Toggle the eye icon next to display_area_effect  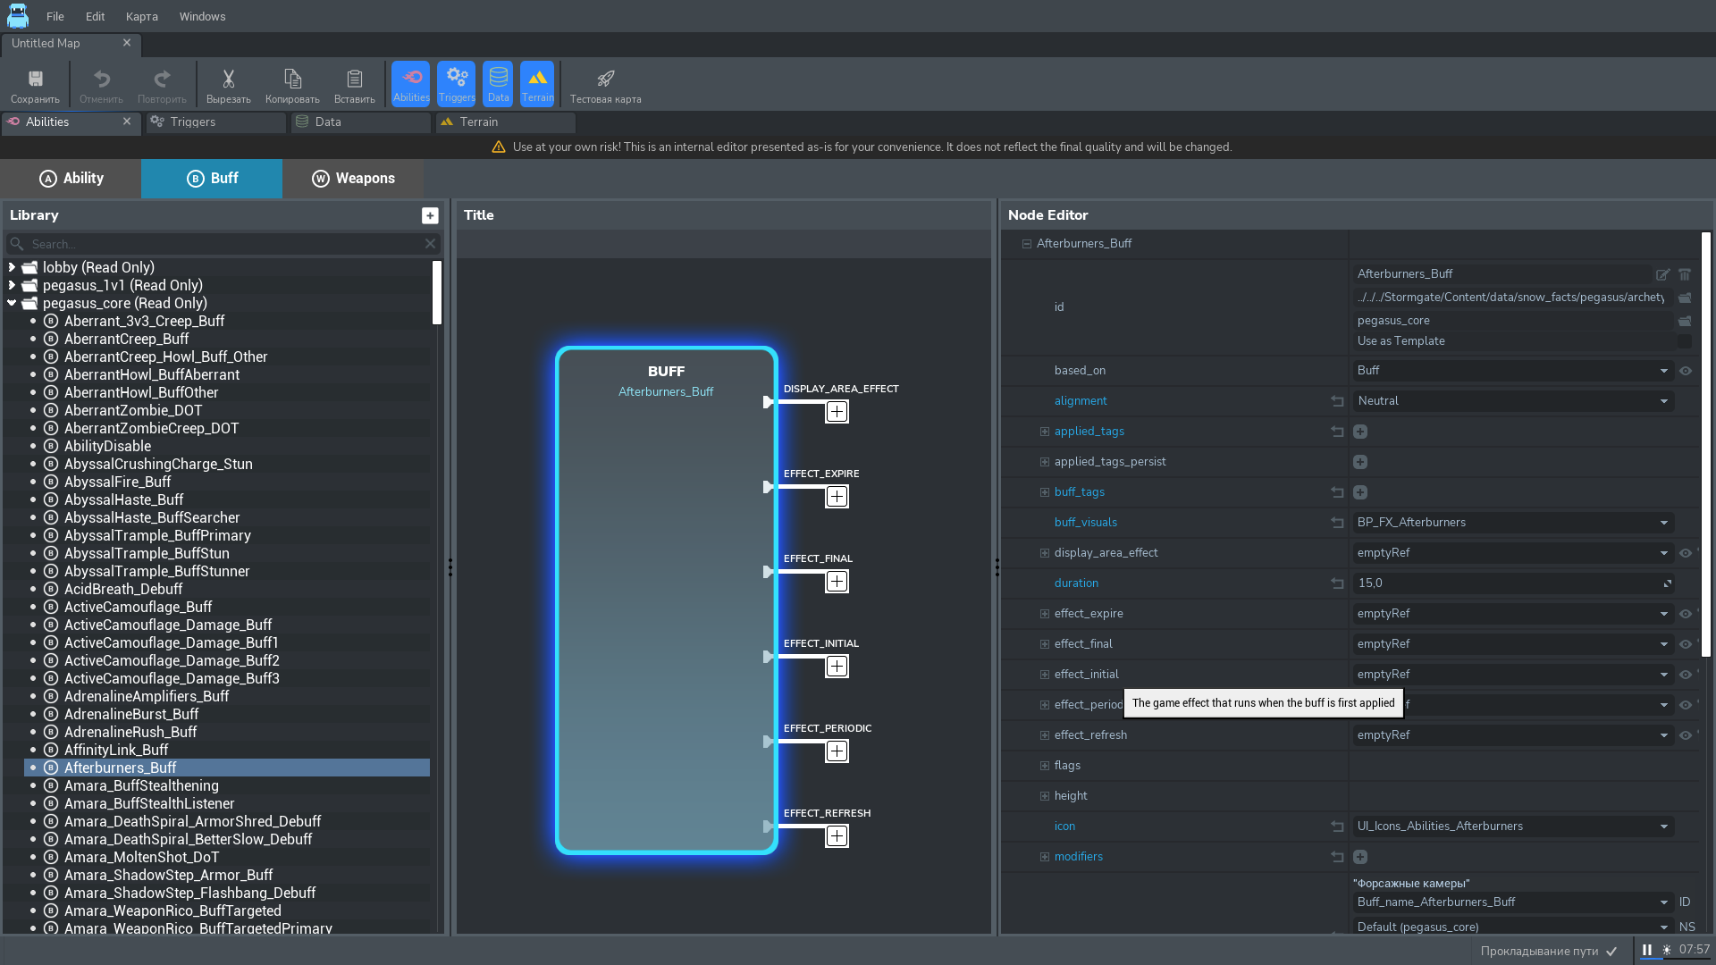(1686, 553)
